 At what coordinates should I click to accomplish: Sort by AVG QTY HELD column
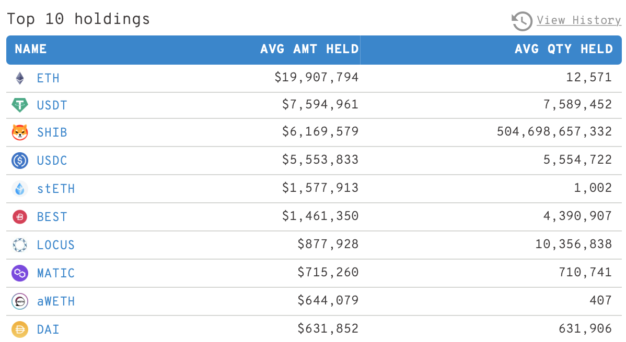(564, 49)
